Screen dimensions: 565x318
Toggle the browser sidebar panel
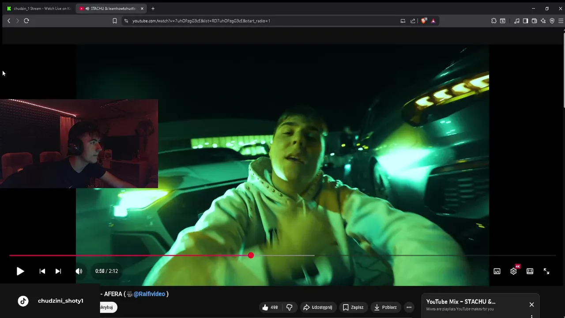pyautogui.click(x=525, y=21)
